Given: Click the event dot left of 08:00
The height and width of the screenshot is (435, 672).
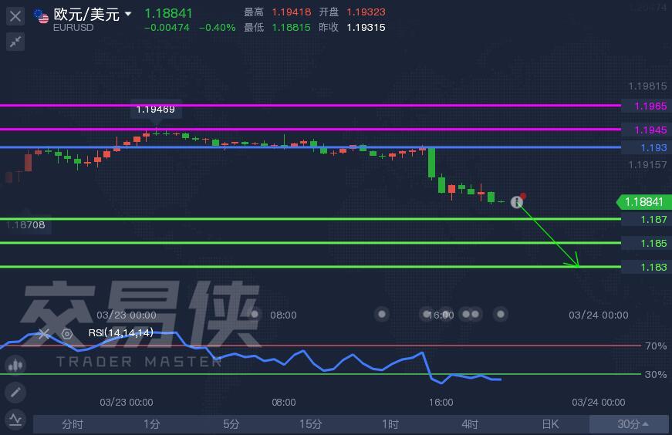Looking at the screenshot, I should (x=254, y=314).
